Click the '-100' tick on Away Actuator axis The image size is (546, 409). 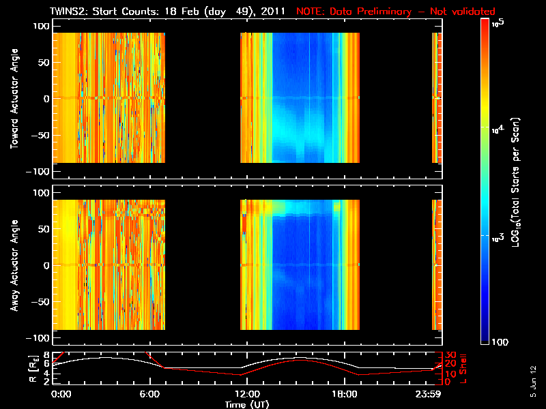coord(38,338)
